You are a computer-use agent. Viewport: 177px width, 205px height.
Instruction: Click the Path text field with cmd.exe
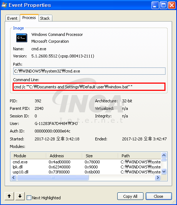tap(89, 71)
